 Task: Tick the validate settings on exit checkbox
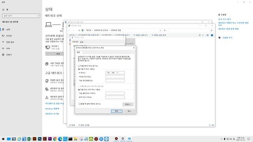[x=79, y=104]
